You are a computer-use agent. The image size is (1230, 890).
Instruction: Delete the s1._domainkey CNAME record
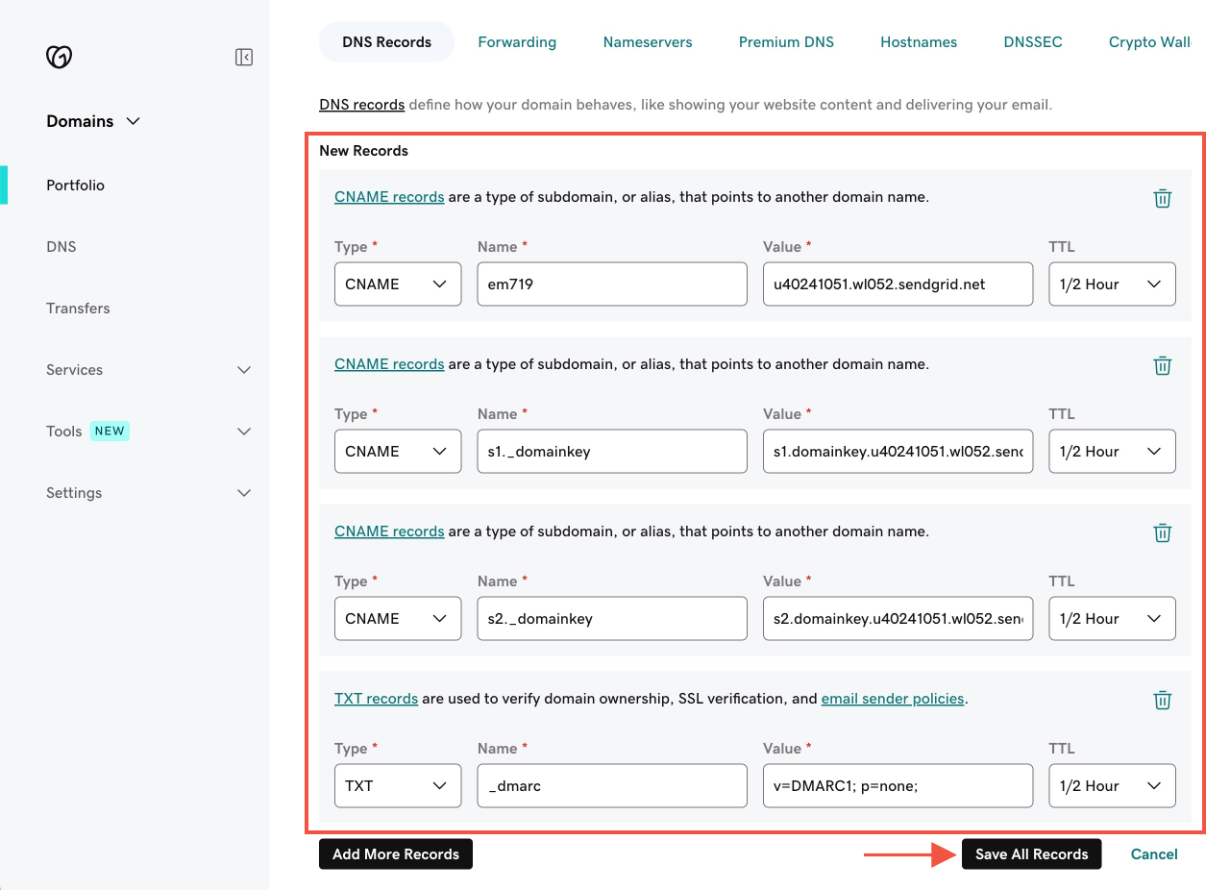point(1162,365)
